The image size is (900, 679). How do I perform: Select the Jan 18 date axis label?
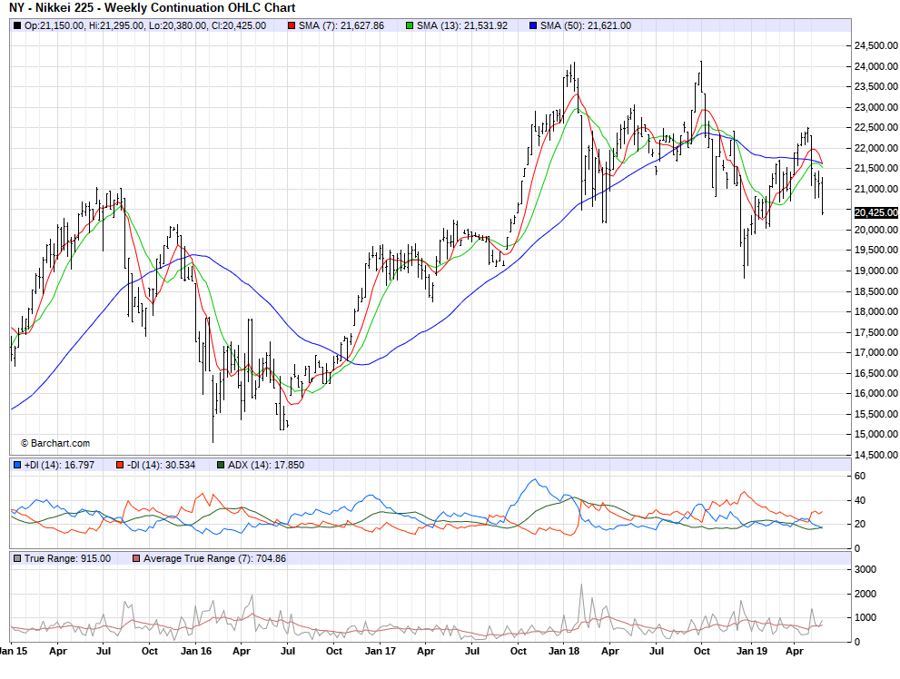(x=564, y=651)
